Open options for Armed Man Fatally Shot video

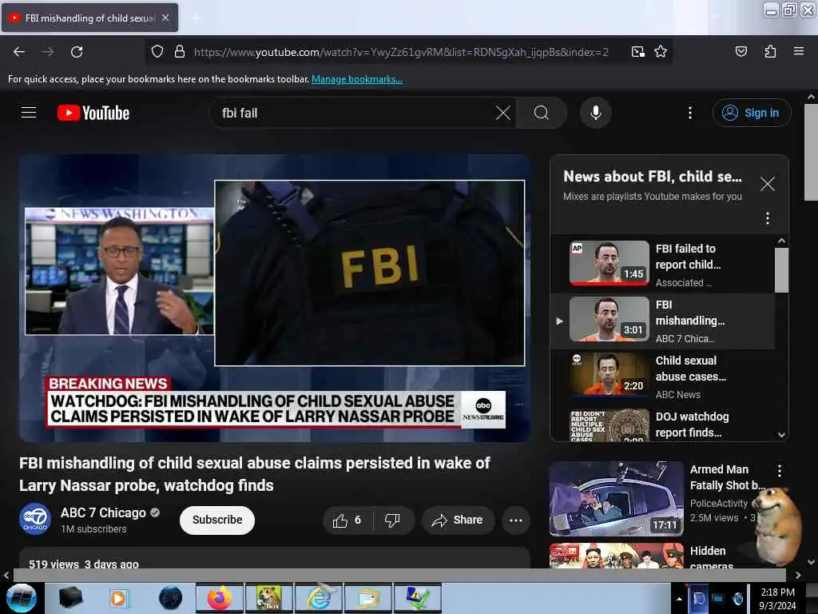coord(780,471)
